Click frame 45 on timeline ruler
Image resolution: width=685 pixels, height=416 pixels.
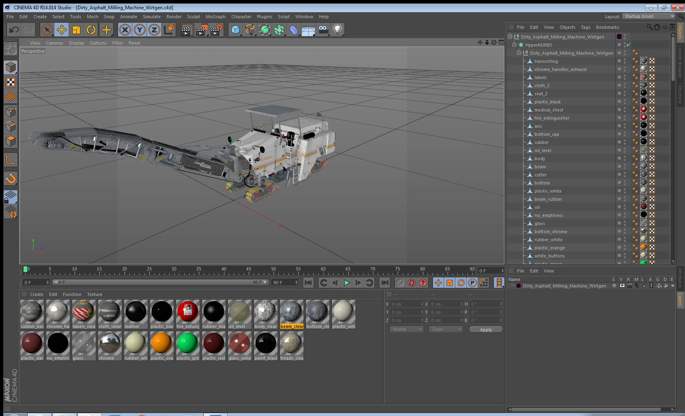click(x=248, y=270)
